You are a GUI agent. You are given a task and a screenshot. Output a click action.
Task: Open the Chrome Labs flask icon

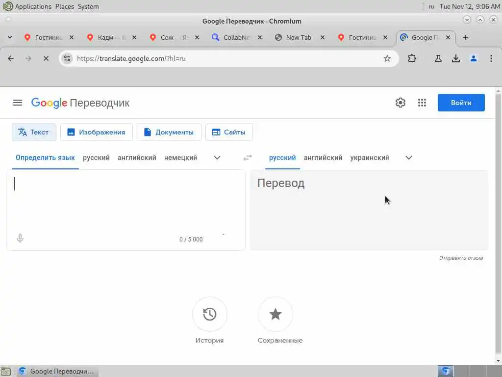point(438,58)
